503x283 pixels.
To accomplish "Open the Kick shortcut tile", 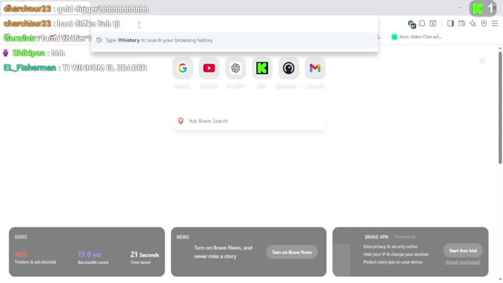I will coord(262,68).
